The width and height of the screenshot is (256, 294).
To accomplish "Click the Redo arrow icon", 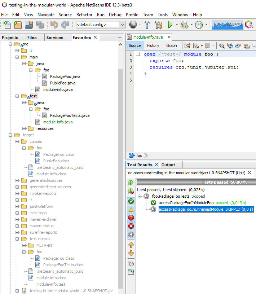I will tap(65, 25).
